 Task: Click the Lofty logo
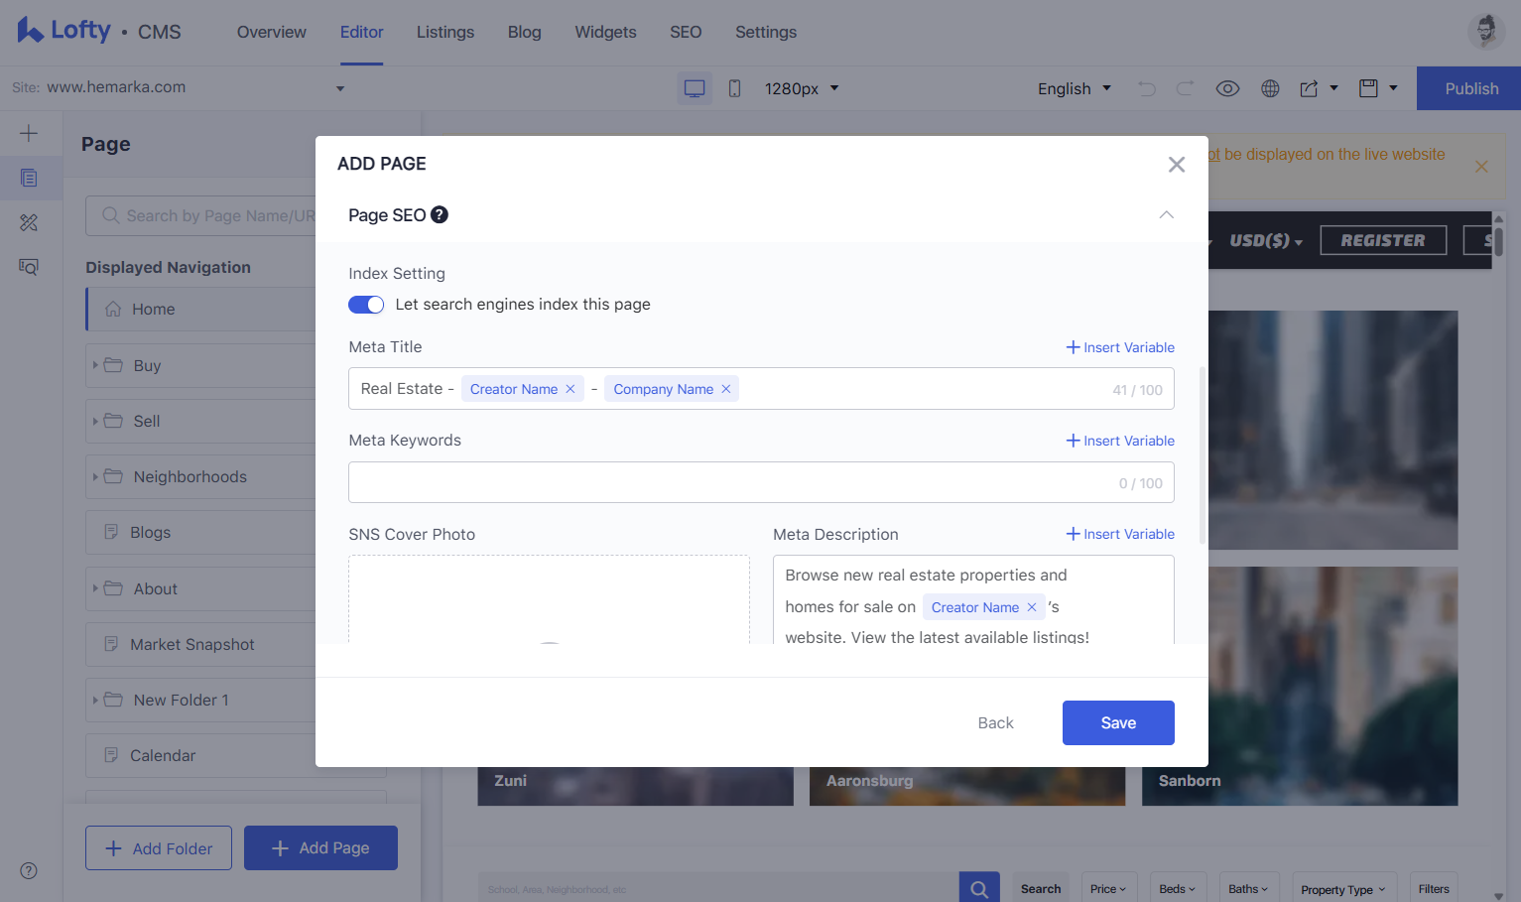[x=63, y=31]
